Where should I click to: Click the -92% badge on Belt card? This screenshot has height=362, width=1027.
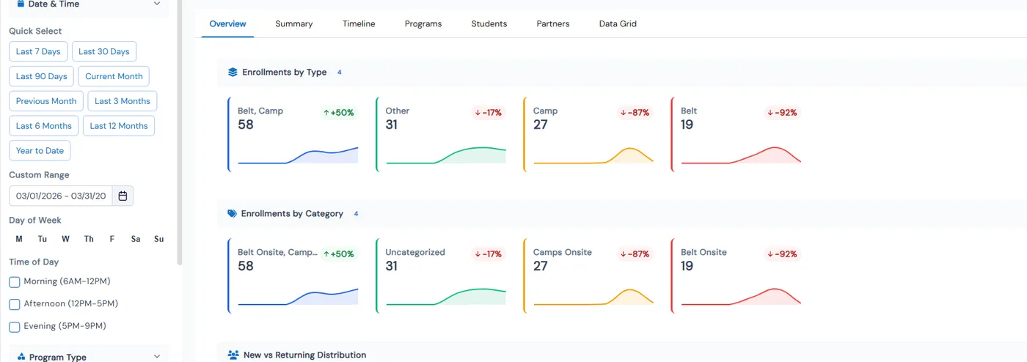(783, 113)
